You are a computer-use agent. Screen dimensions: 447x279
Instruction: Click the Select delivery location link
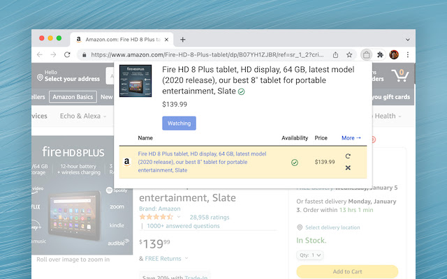pos(332,227)
